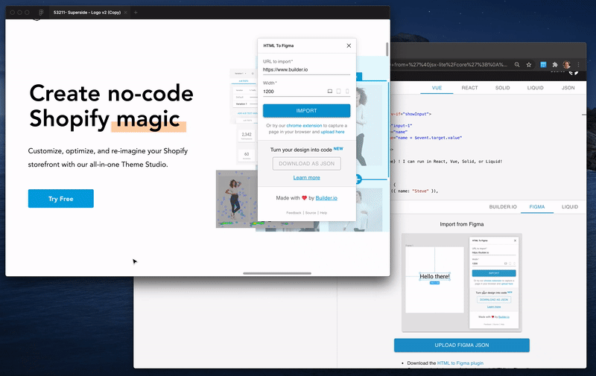Switch to the JSON output tab

click(568, 88)
